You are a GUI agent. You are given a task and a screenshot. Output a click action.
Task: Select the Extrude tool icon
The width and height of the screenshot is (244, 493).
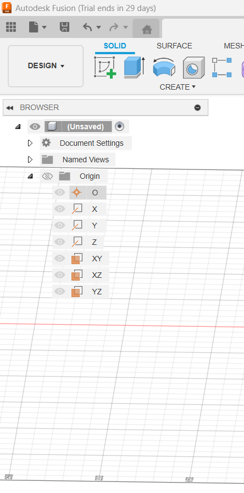[134, 67]
